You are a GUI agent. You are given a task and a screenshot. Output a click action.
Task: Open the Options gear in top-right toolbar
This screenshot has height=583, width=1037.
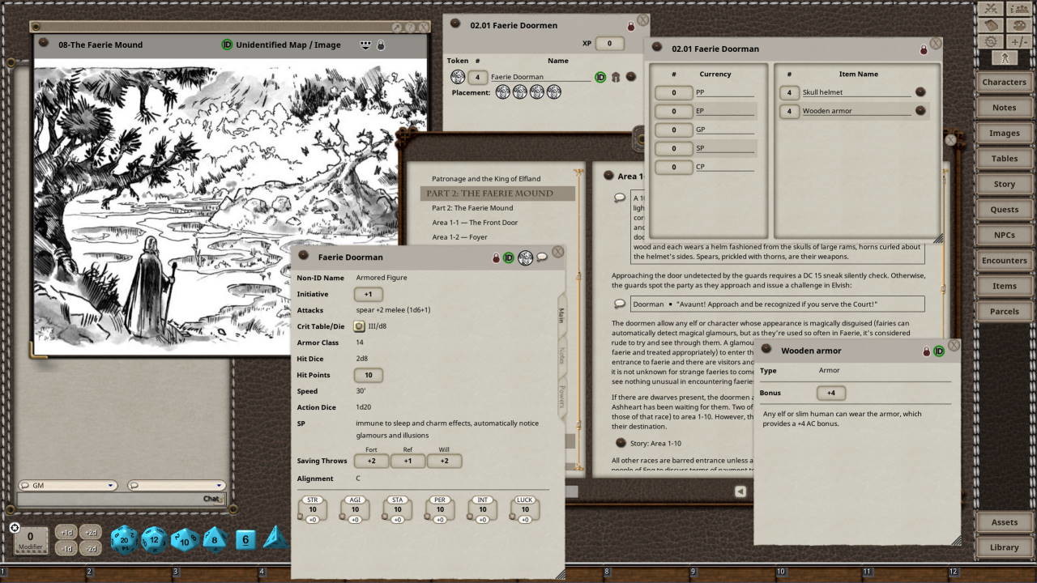[x=990, y=40]
